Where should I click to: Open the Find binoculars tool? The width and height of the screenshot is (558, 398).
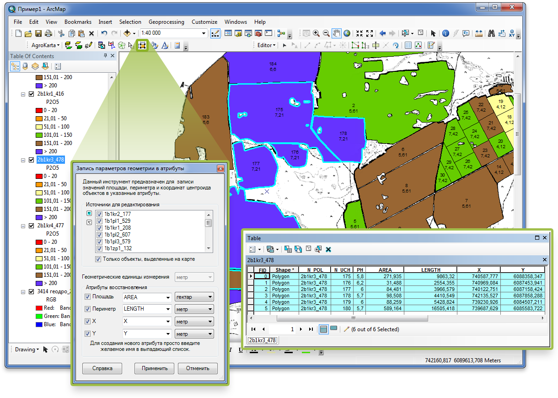[x=492, y=33]
